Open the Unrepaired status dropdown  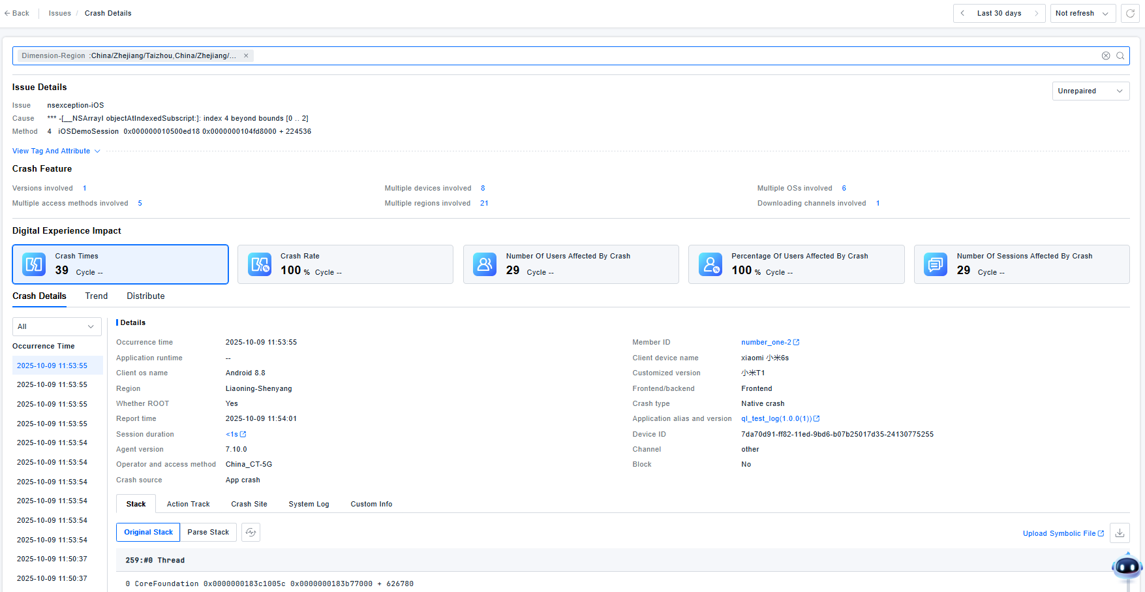point(1090,91)
